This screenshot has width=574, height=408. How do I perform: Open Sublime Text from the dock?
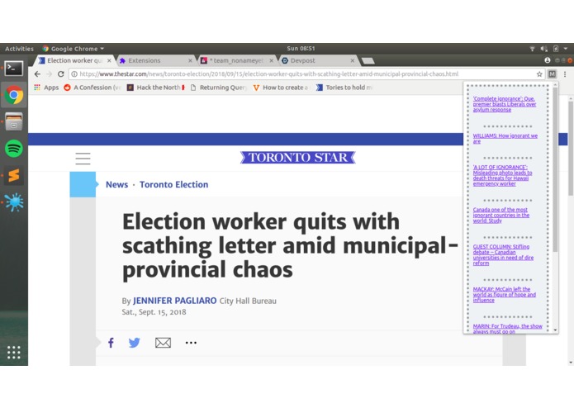[x=13, y=175]
